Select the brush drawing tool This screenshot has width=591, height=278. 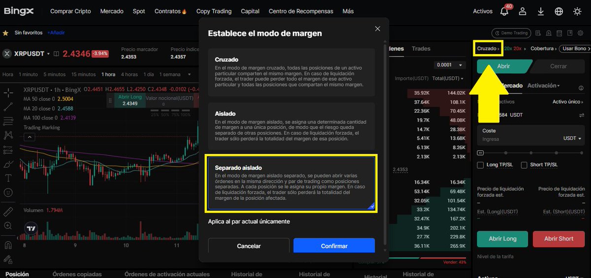point(8,164)
